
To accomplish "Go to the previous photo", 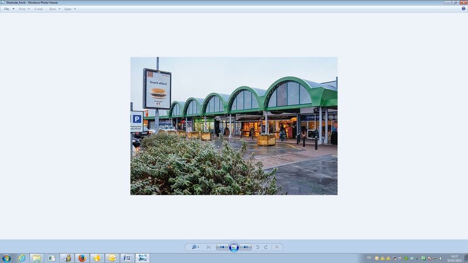I will click(222, 247).
